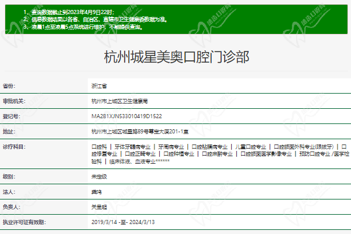The width and height of the screenshot is (351, 234).
Task: Select the province value 浙江省
Action: coord(99,86)
